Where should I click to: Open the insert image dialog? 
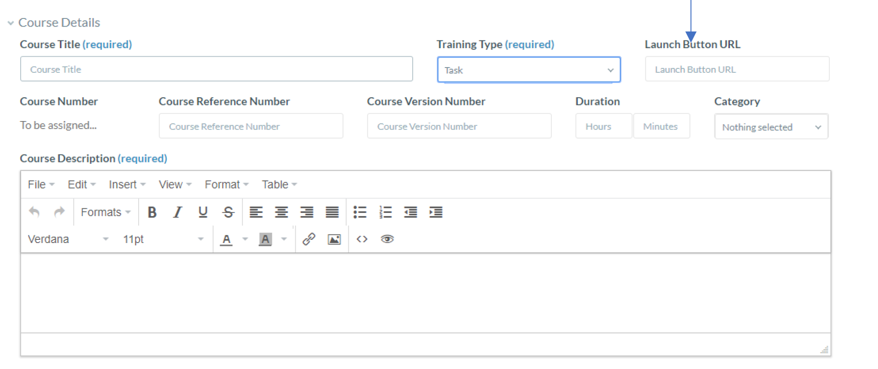pos(334,239)
